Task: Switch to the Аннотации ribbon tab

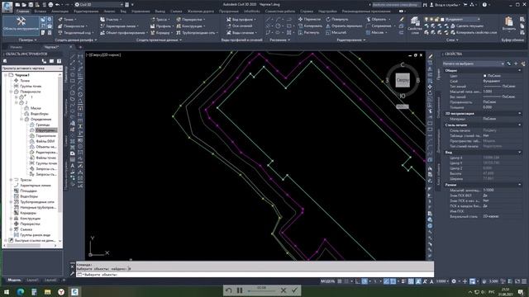Action: pos(60,11)
